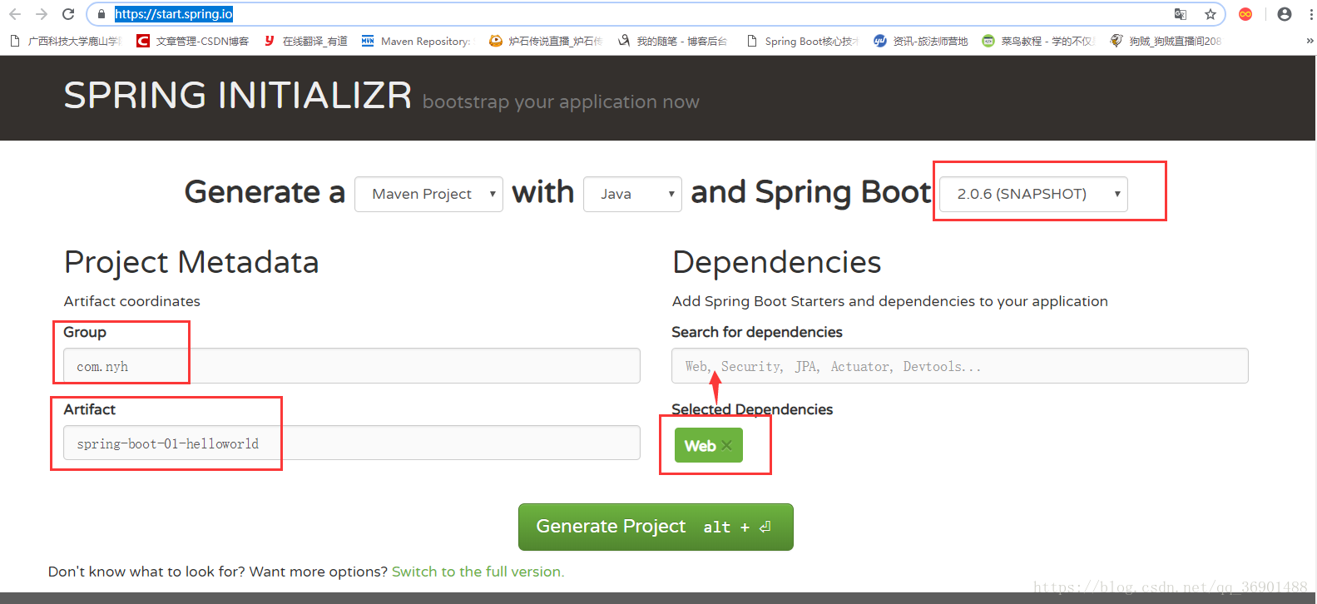This screenshot has height=604, width=1317.
Task: Open 炉石传说直播 bookmark
Action: click(x=546, y=41)
